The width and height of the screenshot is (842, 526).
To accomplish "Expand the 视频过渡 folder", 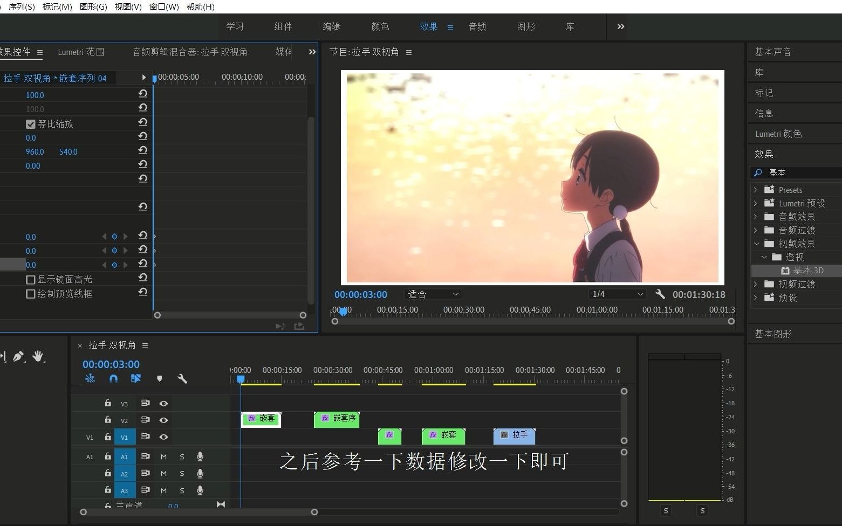I will click(x=756, y=284).
